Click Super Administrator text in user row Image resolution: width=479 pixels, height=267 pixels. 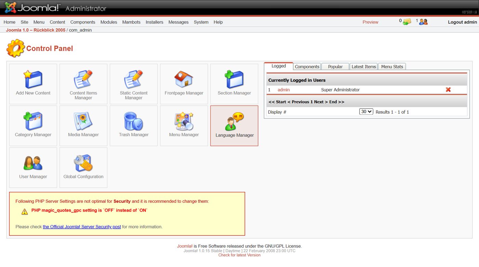[x=340, y=89]
